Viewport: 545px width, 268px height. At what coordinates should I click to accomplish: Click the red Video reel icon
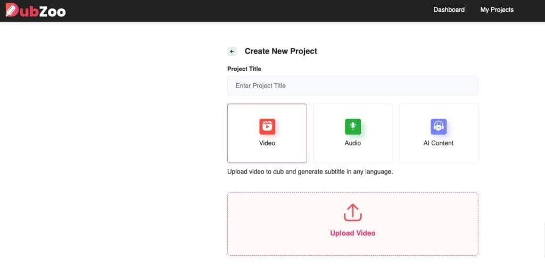(x=267, y=126)
